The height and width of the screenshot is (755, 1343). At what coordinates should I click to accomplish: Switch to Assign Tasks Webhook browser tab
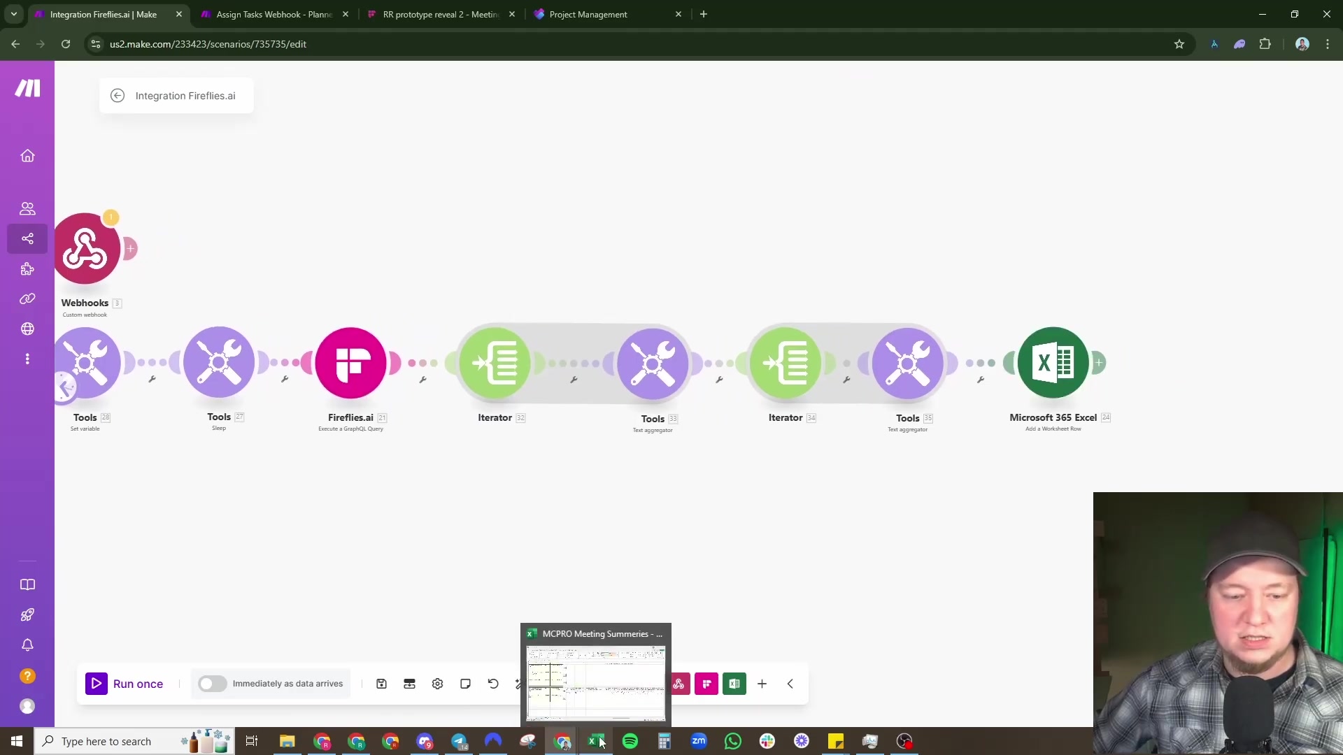tap(273, 14)
